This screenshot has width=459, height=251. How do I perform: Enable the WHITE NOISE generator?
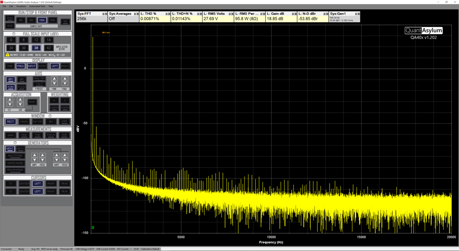point(15,163)
